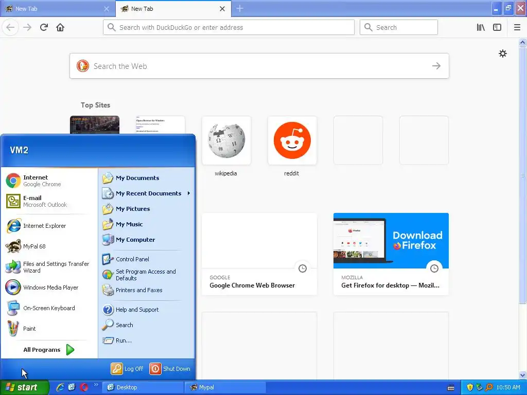Image resolution: width=527 pixels, height=395 pixels.
Task: Launch Windows Media Player
Action: click(49, 288)
